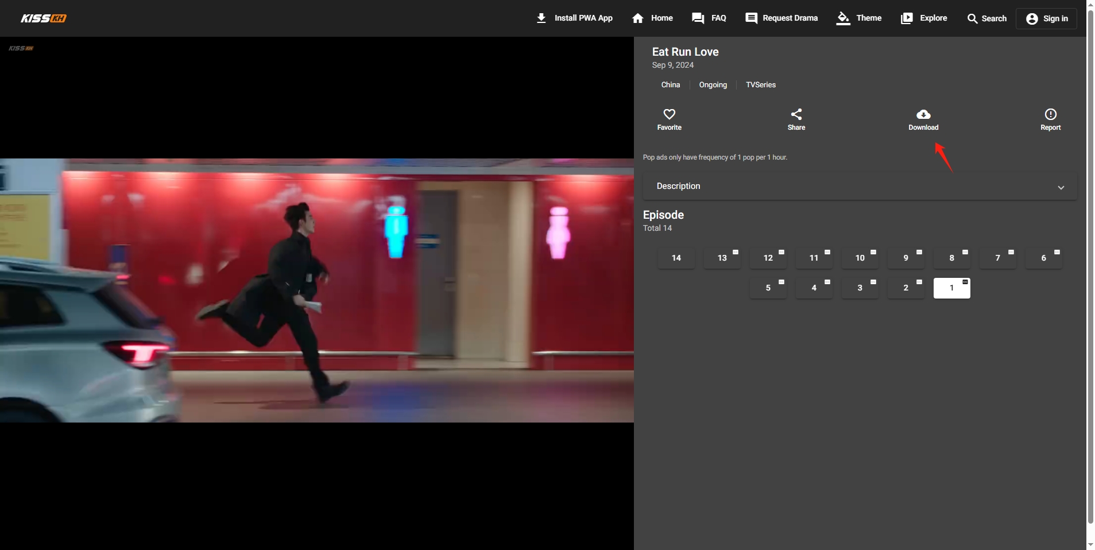
Task: Click the Install PWA App label
Action: [x=583, y=18]
